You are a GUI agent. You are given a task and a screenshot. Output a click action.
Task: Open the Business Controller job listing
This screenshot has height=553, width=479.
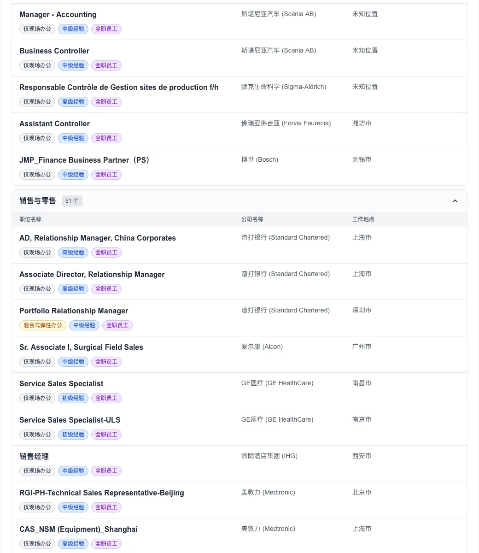click(54, 51)
